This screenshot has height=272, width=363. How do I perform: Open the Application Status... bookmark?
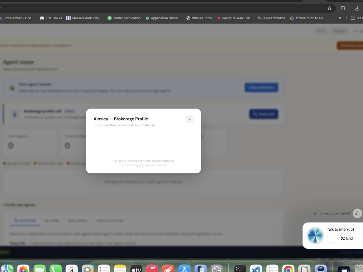pos(163,18)
